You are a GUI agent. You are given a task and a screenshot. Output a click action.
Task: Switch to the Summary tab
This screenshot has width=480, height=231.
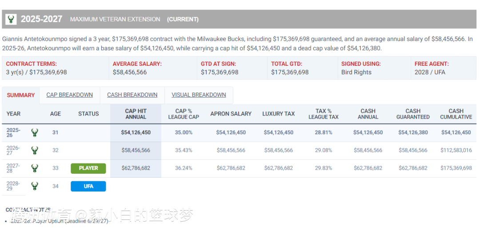point(20,95)
